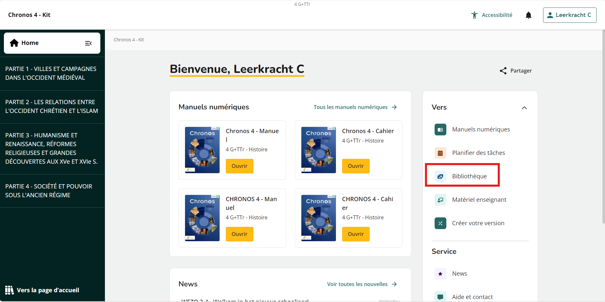The width and height of the screenshot is (605, 302).
Task: Click the Chronos 4 - Manuel title text
Action: (252, 135)
